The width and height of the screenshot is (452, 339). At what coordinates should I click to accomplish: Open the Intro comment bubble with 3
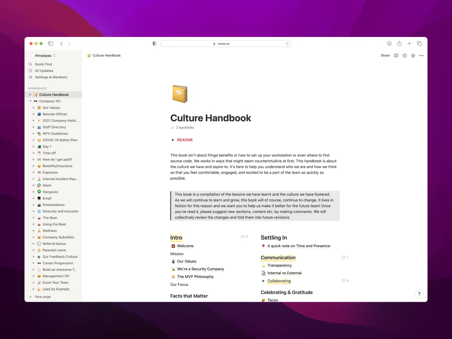(x=244, y=237)
